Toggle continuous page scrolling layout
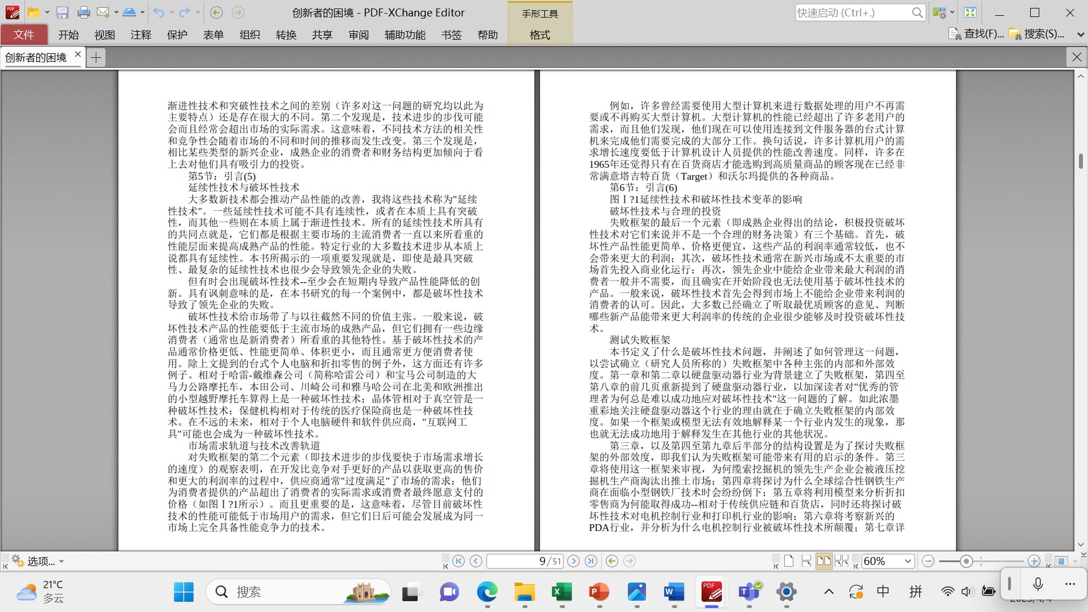The width and height of the screenshot is (1088, 612). click(x=806, y=561)
